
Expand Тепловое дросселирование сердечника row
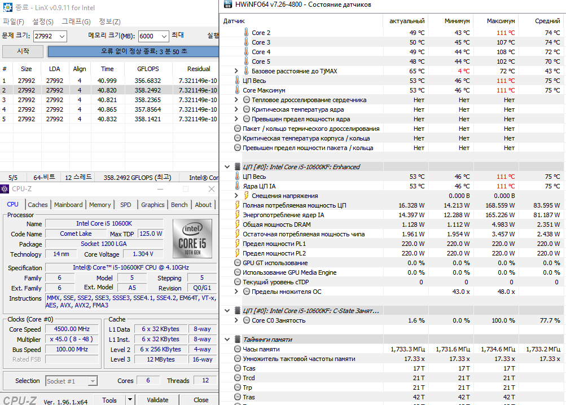click(236, 100)
